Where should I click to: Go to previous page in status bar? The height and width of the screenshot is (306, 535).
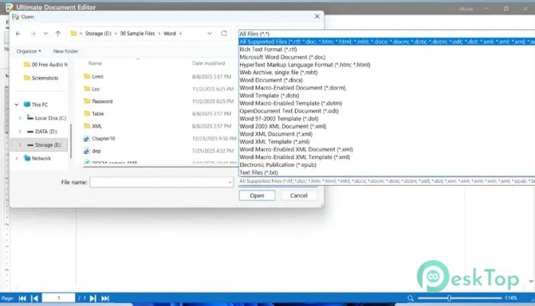(x=34, y=298)
